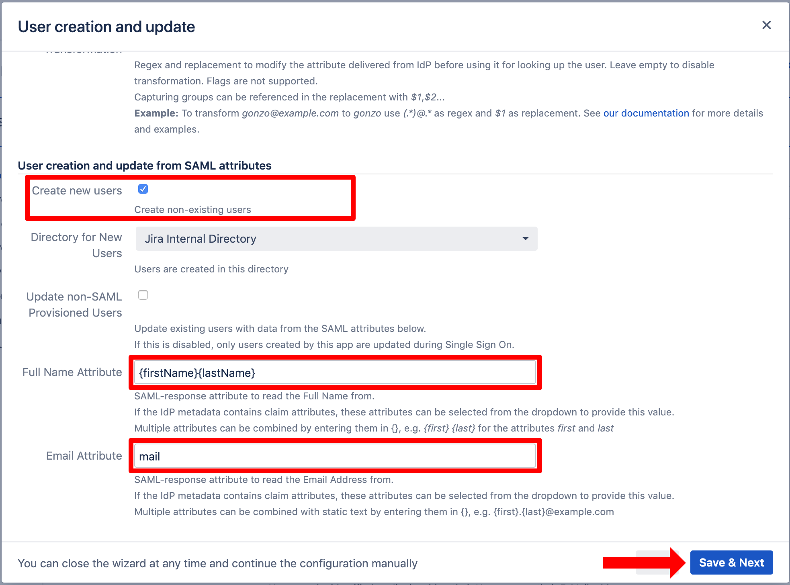Enable Update non-SAML Provisioned Users checkbox
Screen dimensions: 790x585
143,295
